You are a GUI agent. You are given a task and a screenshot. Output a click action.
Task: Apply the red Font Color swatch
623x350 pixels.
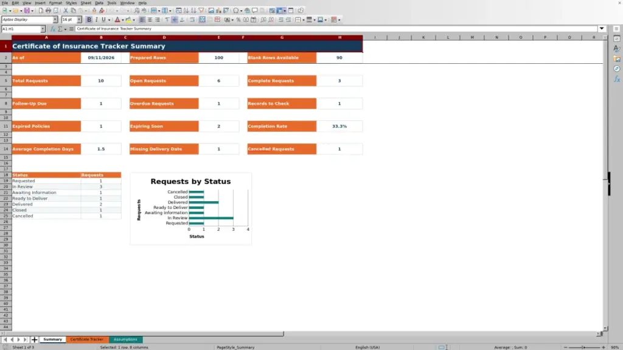(117, 19)
